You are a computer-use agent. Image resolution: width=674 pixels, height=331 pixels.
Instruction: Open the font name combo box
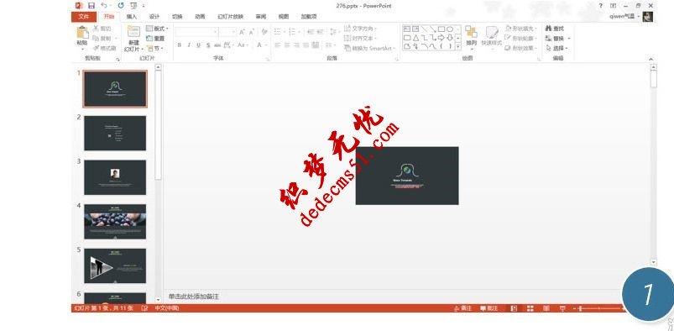click(x=196, y=32)
